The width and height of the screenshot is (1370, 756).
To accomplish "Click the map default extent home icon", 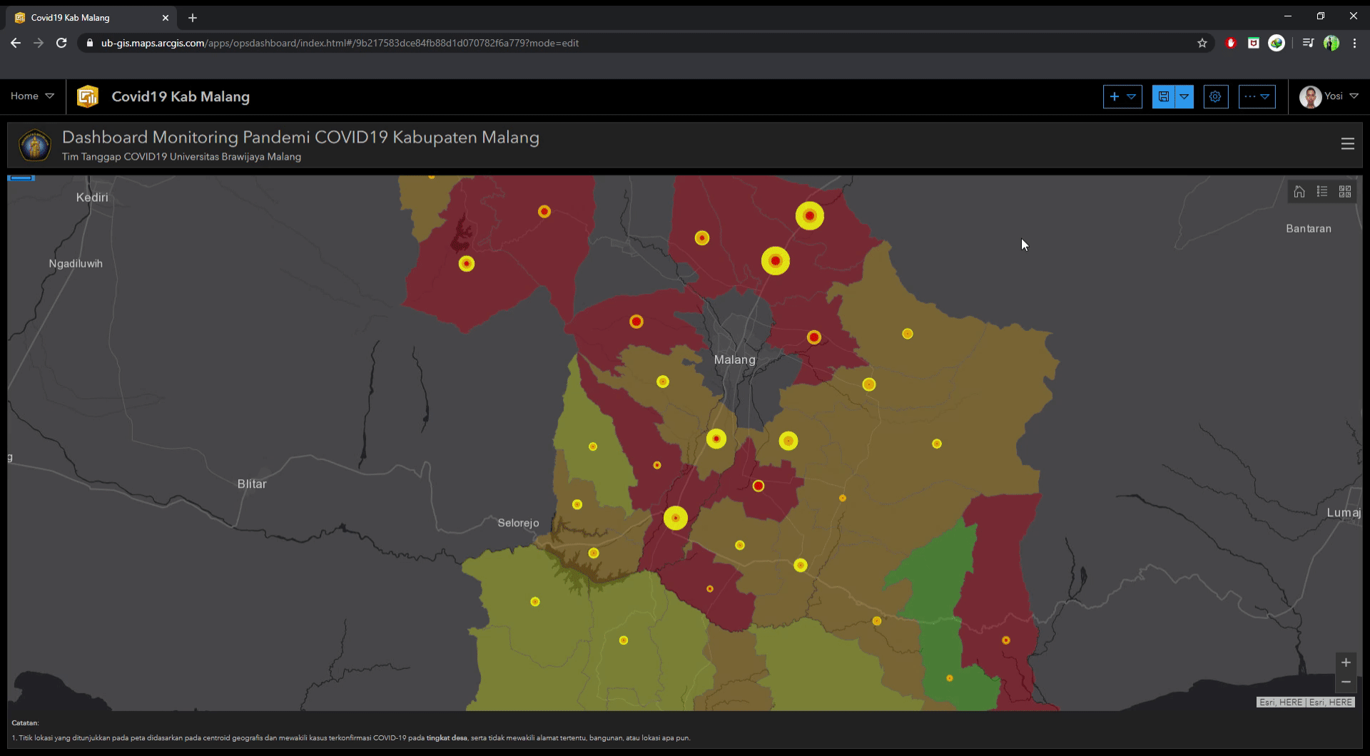I will click(x=1299, y=191).
